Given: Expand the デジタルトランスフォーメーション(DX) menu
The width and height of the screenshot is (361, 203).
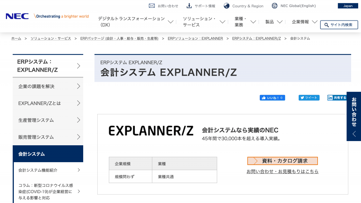Looking at the screenshot, I should click(136, 22).
